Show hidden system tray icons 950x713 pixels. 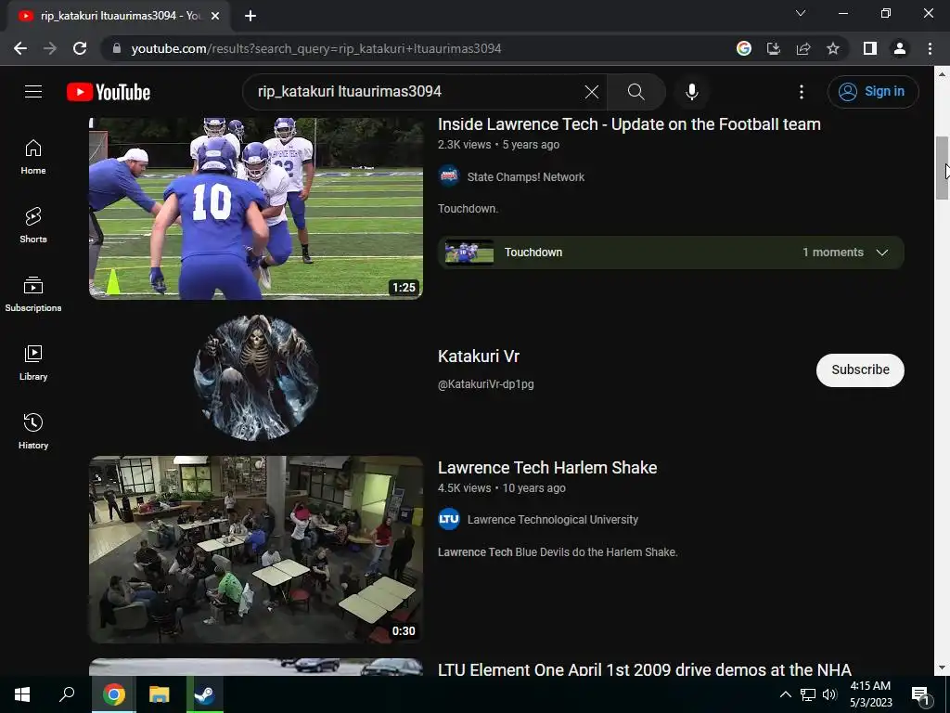(785, 694)
